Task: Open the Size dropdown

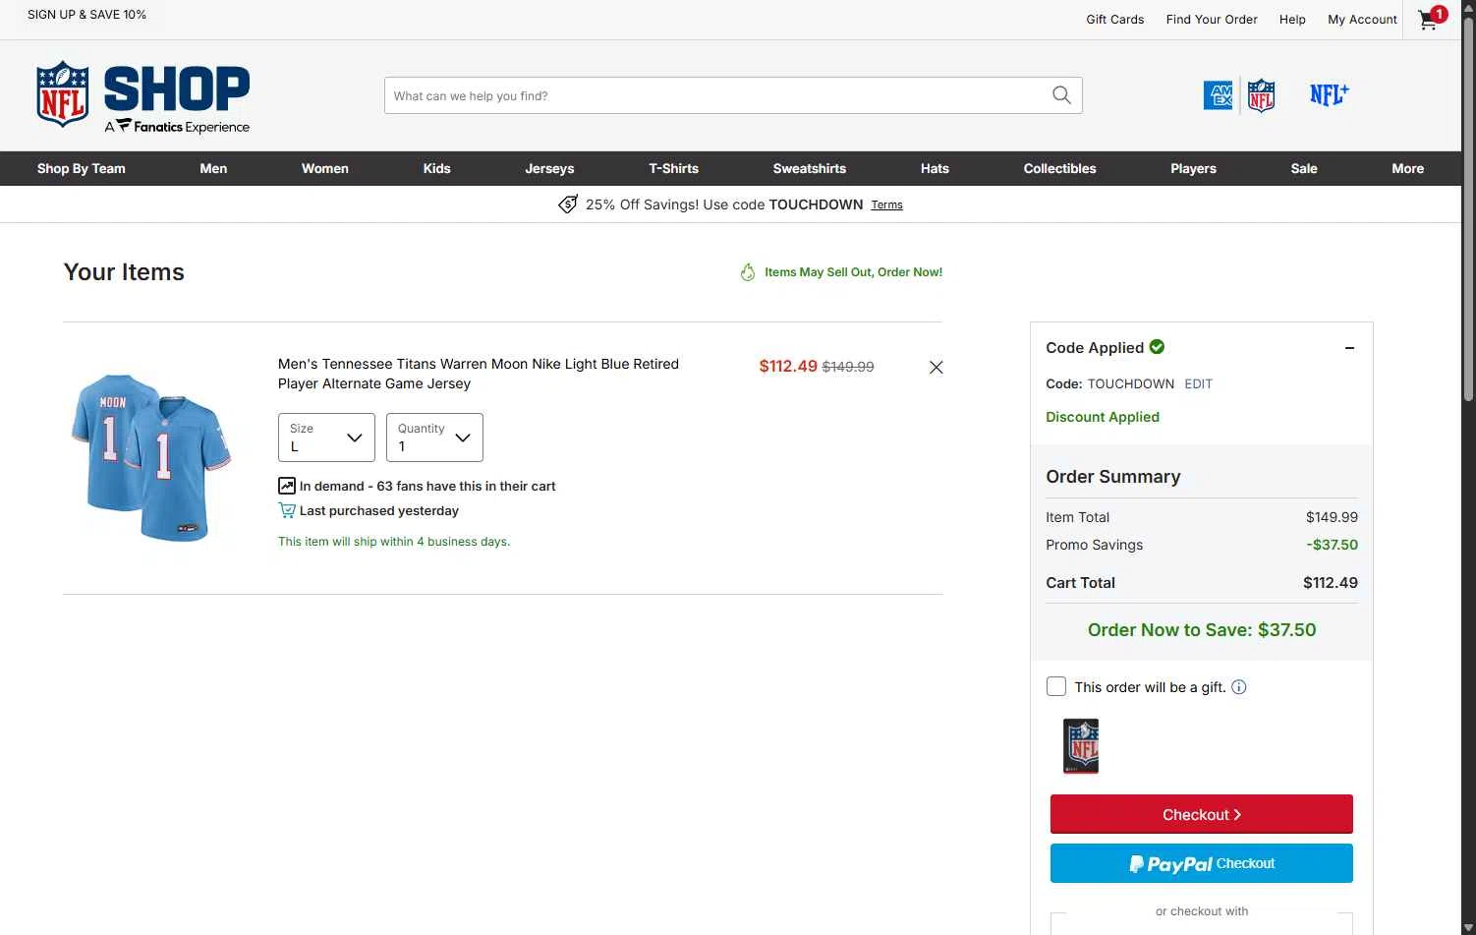Action: (x=326, y=438)
